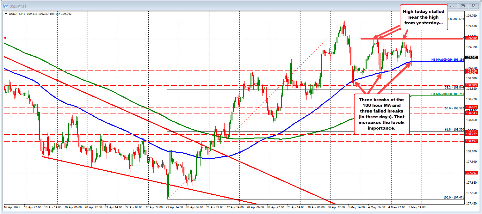Click the 109.480 red price level label
The height and width of the screenshot is (214, 482).
[471, 38]
